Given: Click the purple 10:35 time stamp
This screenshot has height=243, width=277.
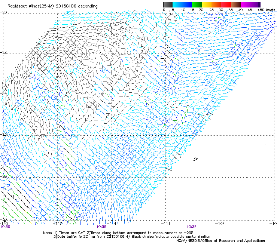Looking at the screenshot, I should point(5,227).
